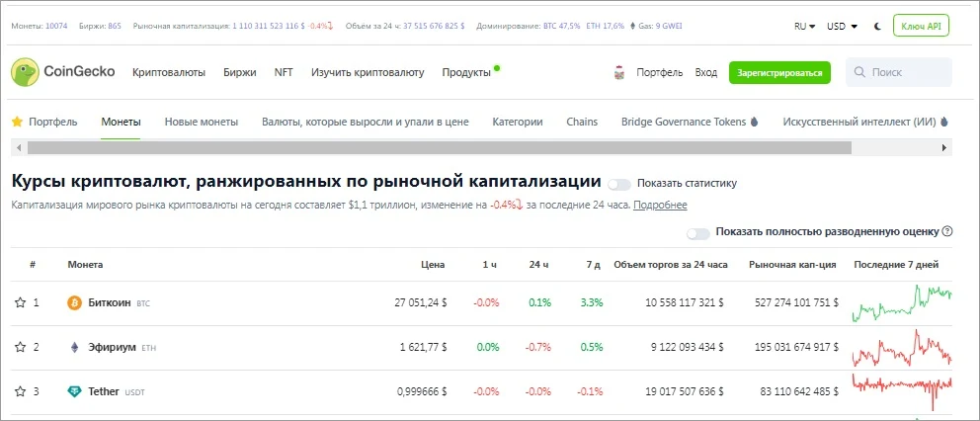This screenshot has width=980, height=421.
Task: Click the flame icon after Искусственный интеллект
Action: click(x=943, y=122)
